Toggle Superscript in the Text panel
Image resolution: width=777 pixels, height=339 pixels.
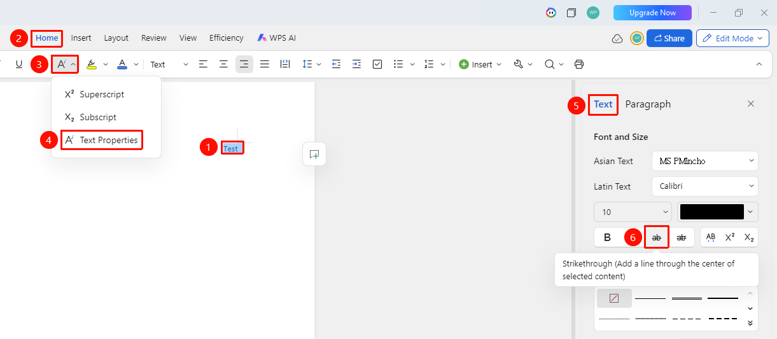point(730,237)
